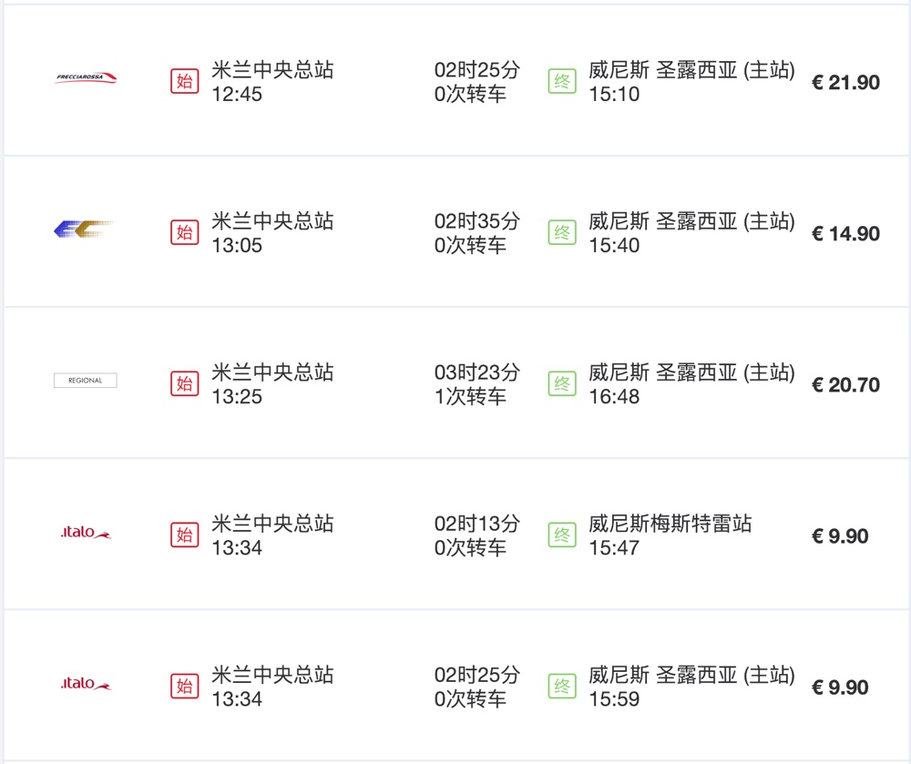Viewport: 911px width, 764px height.
Task: Click the green 终 icon beside the 16:48 arrival
Action: [x=562, y=383]
